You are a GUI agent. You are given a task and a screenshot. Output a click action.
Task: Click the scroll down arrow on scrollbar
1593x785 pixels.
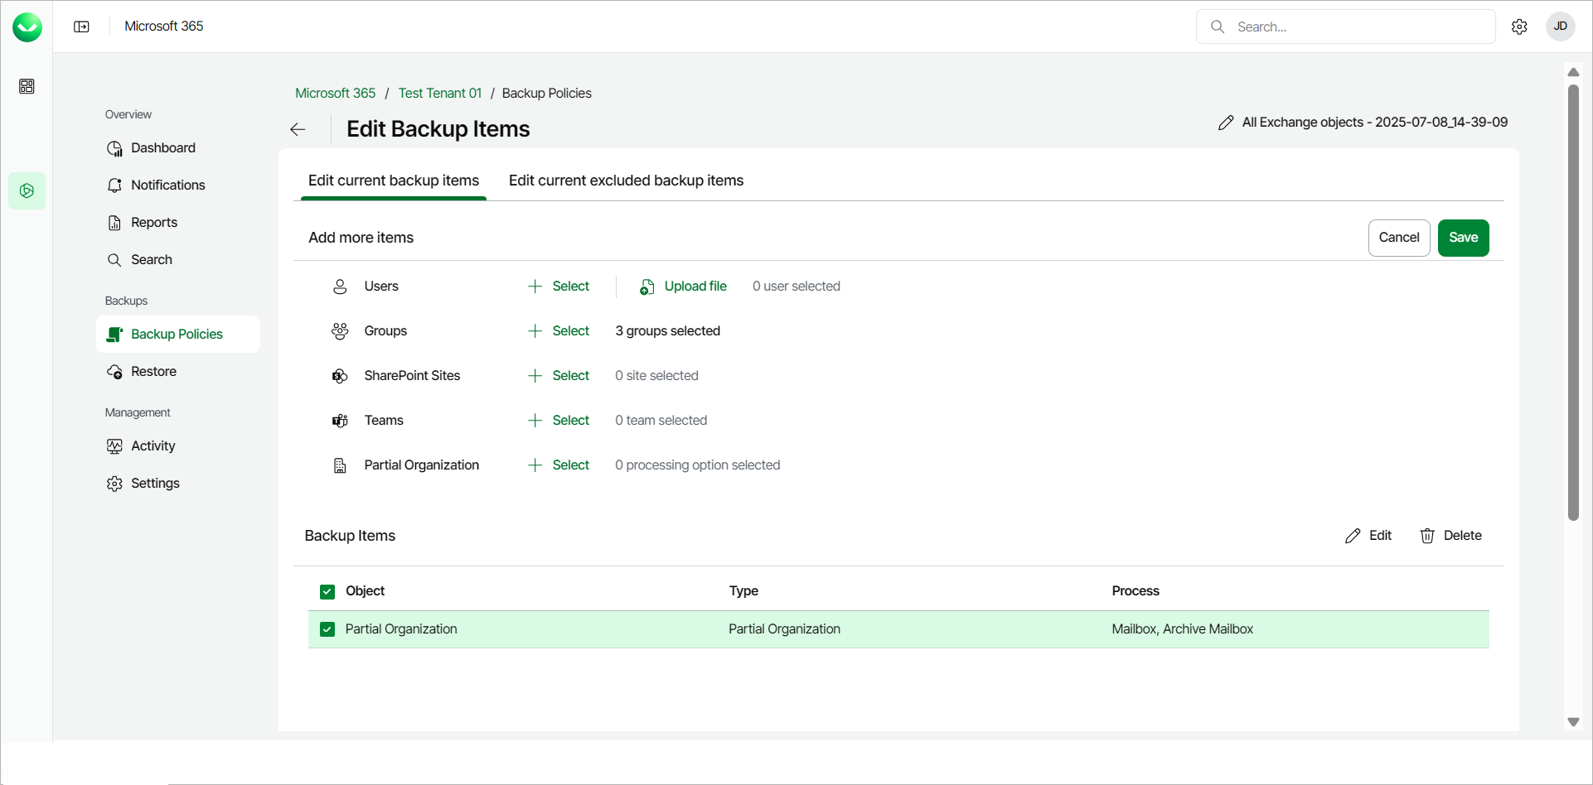[1573, 722]
